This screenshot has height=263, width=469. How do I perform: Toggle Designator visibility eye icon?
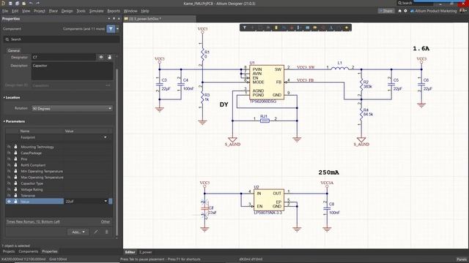(101, 57)
